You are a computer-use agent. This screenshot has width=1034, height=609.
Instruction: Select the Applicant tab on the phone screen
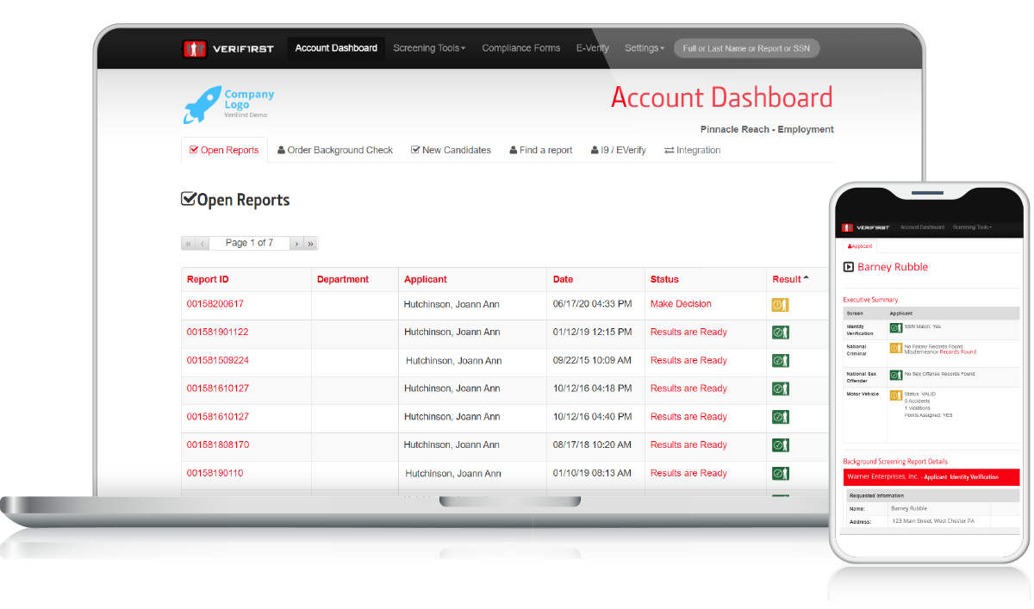[860, 245]
